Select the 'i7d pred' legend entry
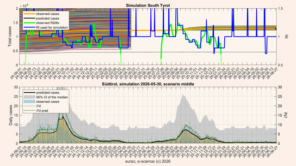Image resolution: width=296 pixels, height=166 pixels. [x=42, y=111]
